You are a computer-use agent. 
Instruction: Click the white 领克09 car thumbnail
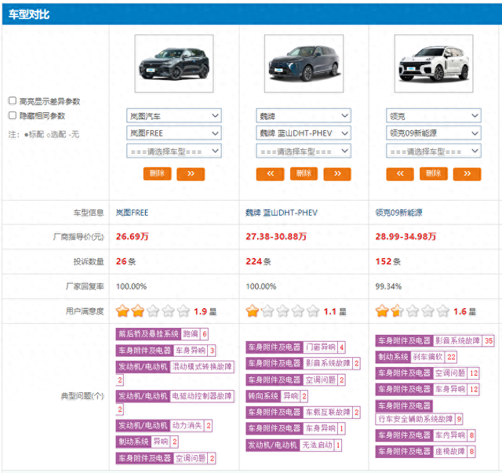click(434, 64)
